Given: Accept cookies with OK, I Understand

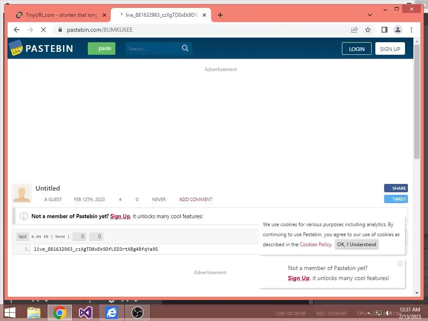Looking at the screenshot, I should [x=357, y=244].
